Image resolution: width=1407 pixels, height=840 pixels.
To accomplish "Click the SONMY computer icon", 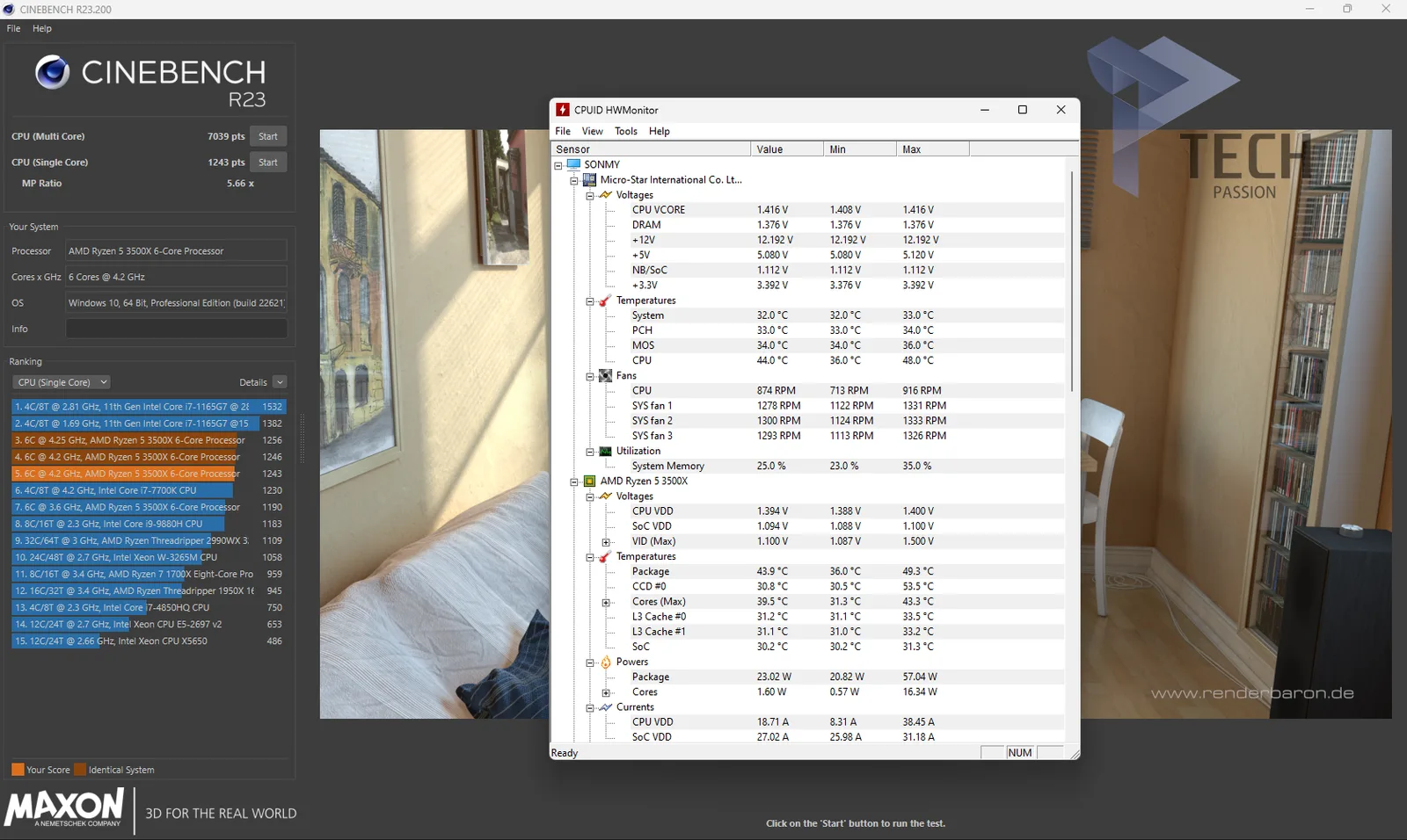I will pos(573,164).
